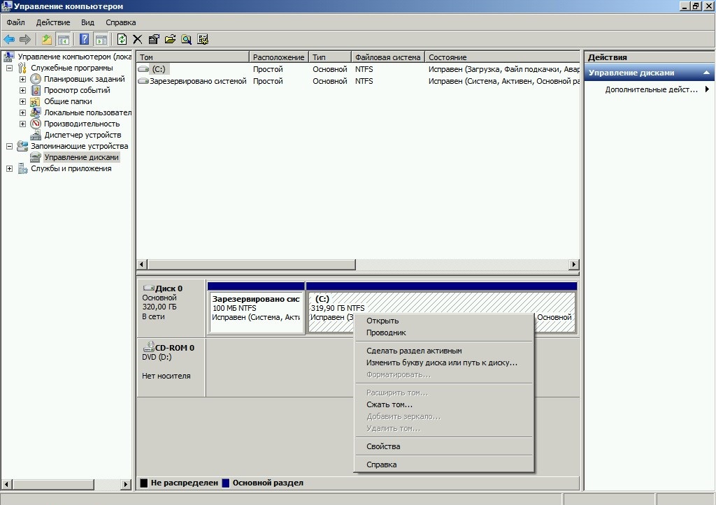The width and height of the screenshot is (716, 505).
Task: Select Свойства in the context menu
Action: tap(383, 446)
